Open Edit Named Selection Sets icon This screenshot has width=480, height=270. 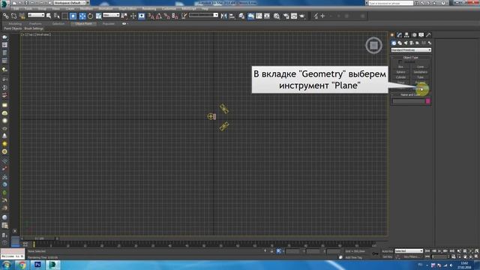184,16
